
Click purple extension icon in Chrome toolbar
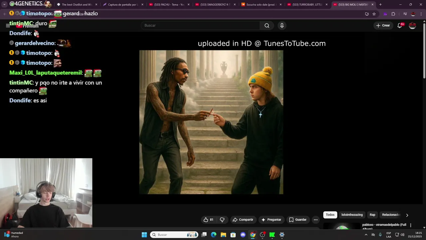coord(385,14)
